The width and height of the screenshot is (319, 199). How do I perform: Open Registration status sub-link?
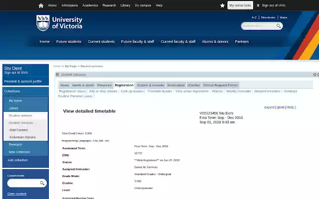point(72,92)
